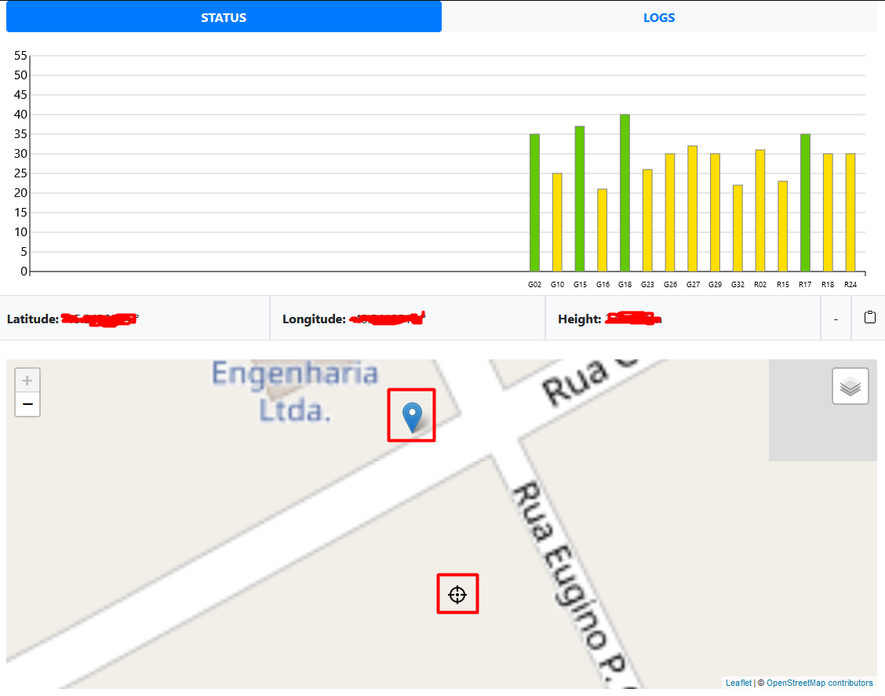Select the STATUS tab
The image size is (885, 696).
[224, 17]
